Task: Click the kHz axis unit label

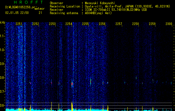Action: 3,22
